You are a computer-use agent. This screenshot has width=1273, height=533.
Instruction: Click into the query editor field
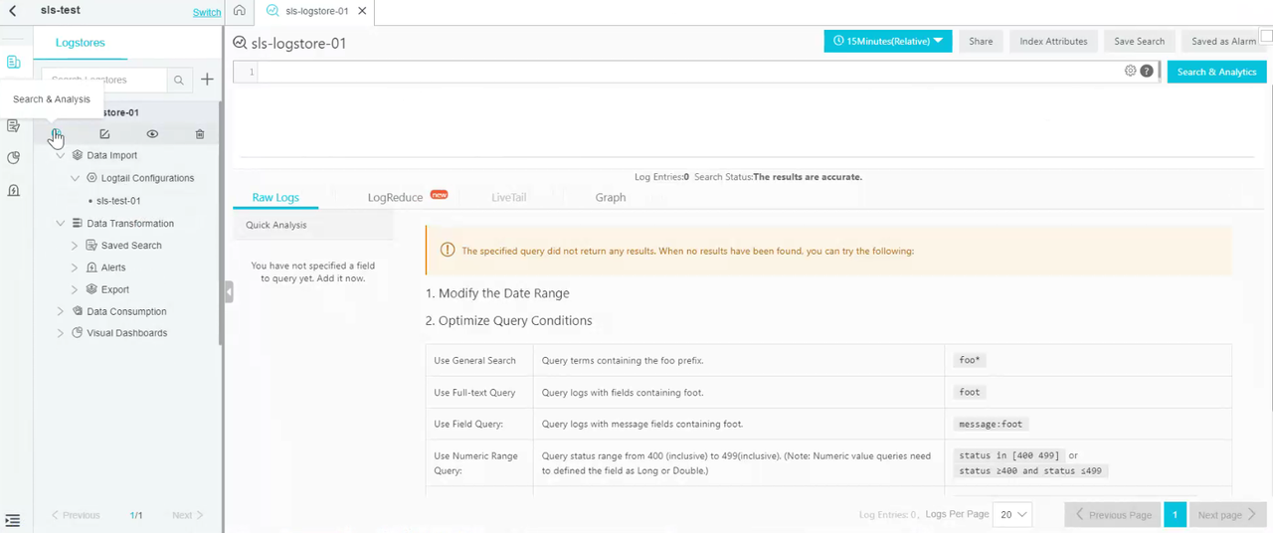tap(689, 72)
